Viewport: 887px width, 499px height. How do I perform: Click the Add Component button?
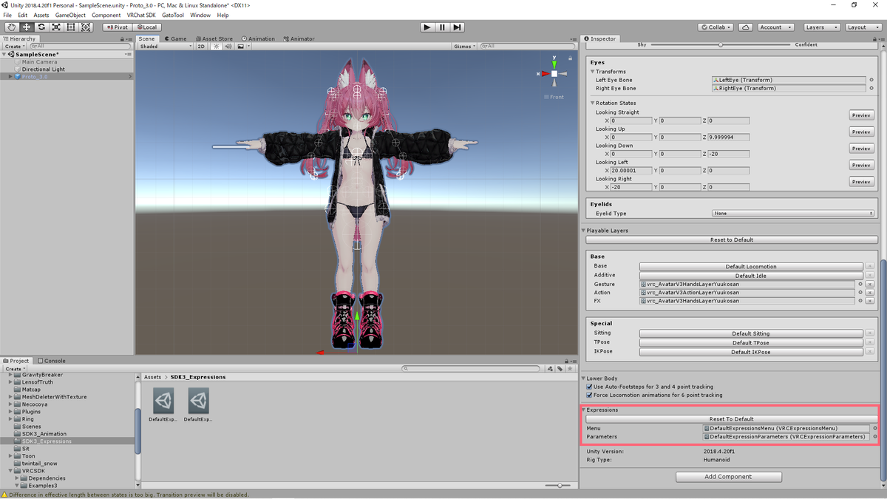pos(729,477)
